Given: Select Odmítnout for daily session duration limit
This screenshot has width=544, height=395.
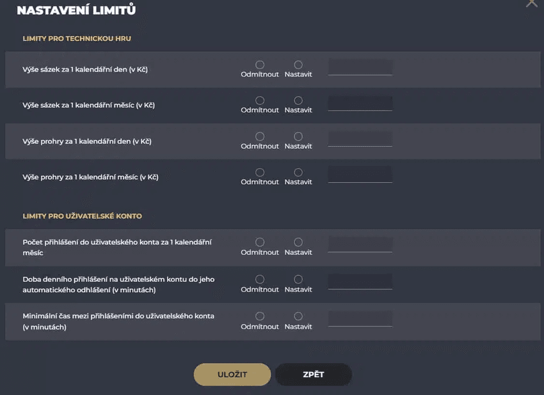Looking at the screenshot, I should [260, 280].
